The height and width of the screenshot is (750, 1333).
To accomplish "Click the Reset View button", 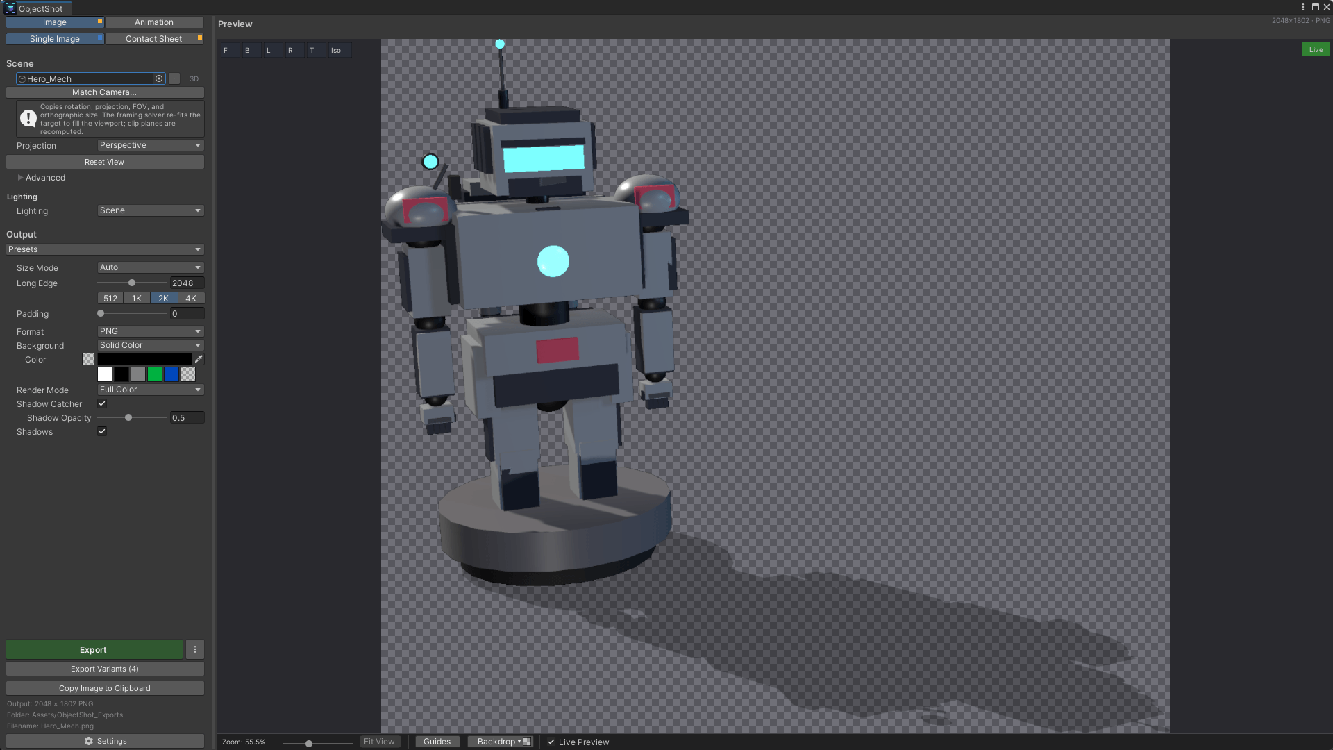I will (105, 162).
